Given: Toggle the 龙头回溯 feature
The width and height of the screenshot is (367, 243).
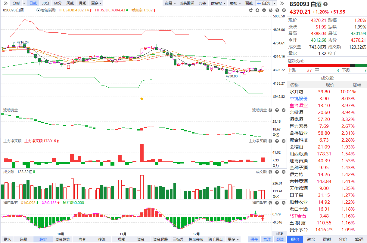Looking at the screenshot, I should (x=187, y=3).
